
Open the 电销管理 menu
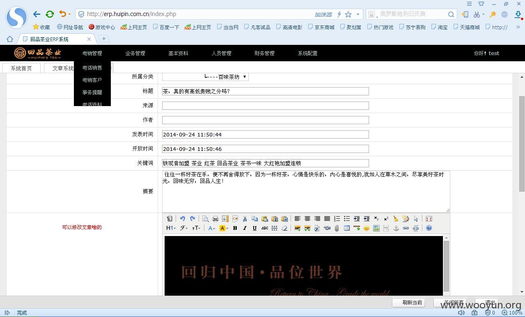pyautogui.click(x=92, y=53)
